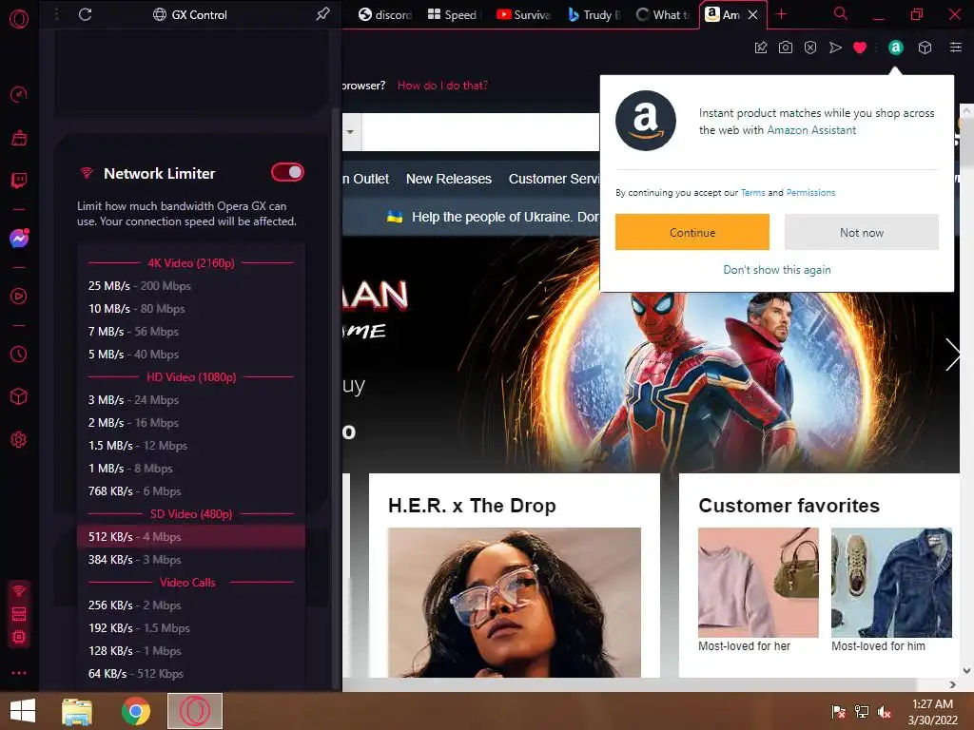Select the 1.5 MB/s limit
974x730 pixels.
pyautogui.click(x=191, y=445)
